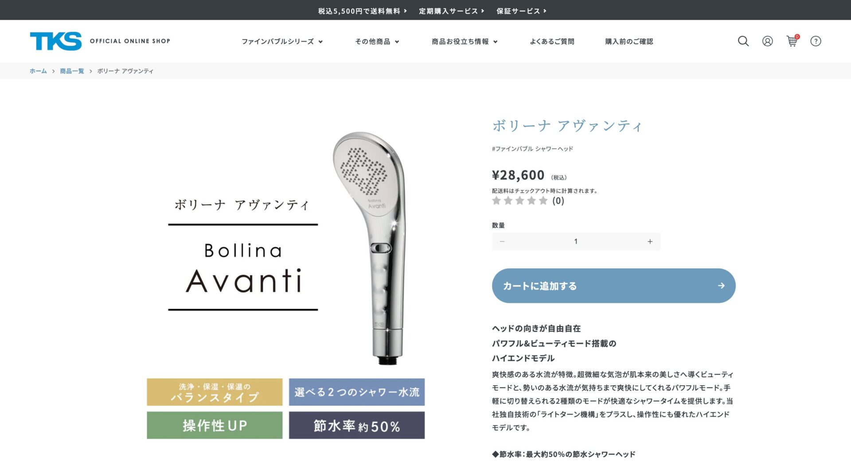Open the 商品一覧 breadcrumb link
851x461 pixels.
(72, 71)
